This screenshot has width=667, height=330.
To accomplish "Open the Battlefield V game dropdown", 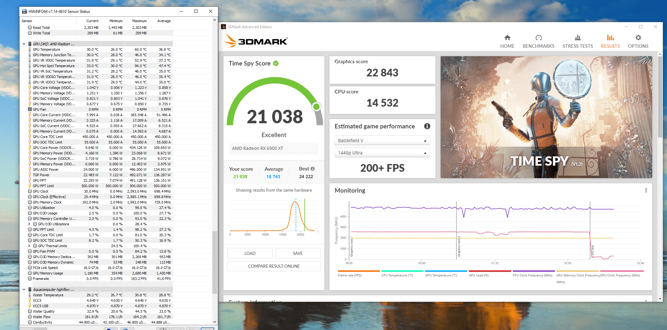I will (x=382, y=141).
